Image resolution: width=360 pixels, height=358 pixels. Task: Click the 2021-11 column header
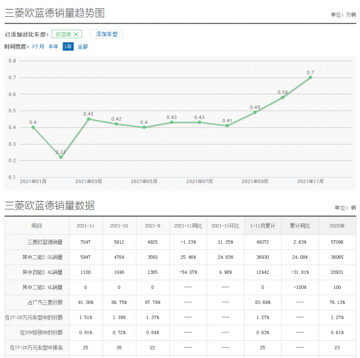(85, 226)
